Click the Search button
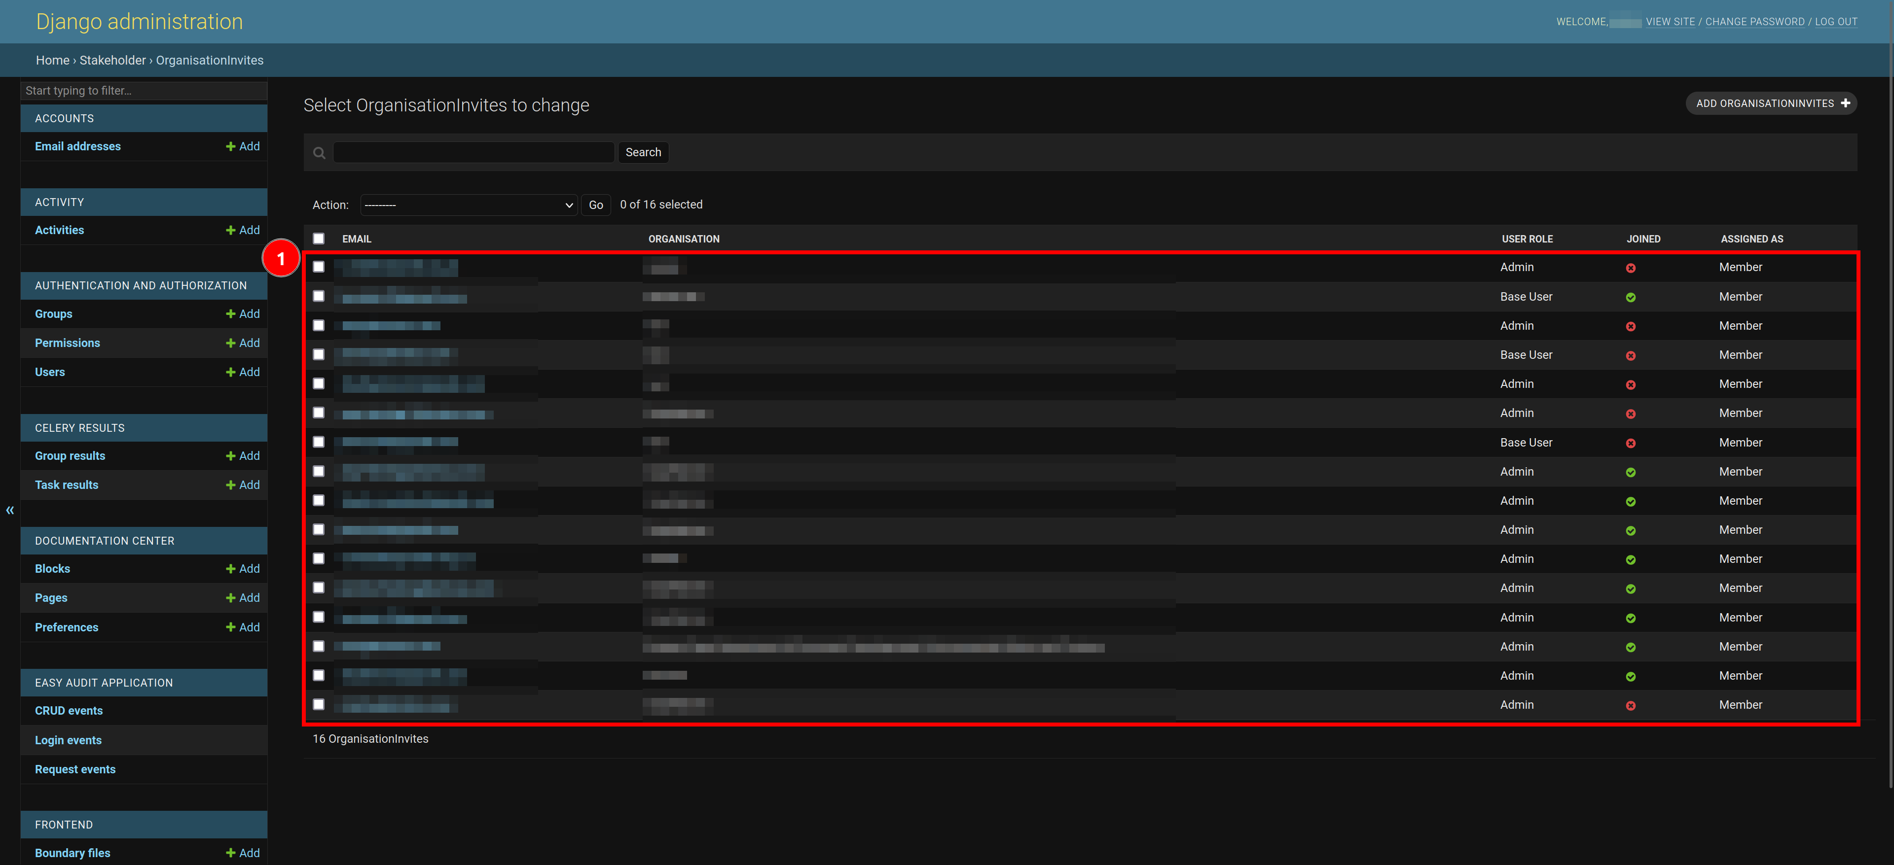Viewport: 1894px width, 865px height. [x=643, y=152]
